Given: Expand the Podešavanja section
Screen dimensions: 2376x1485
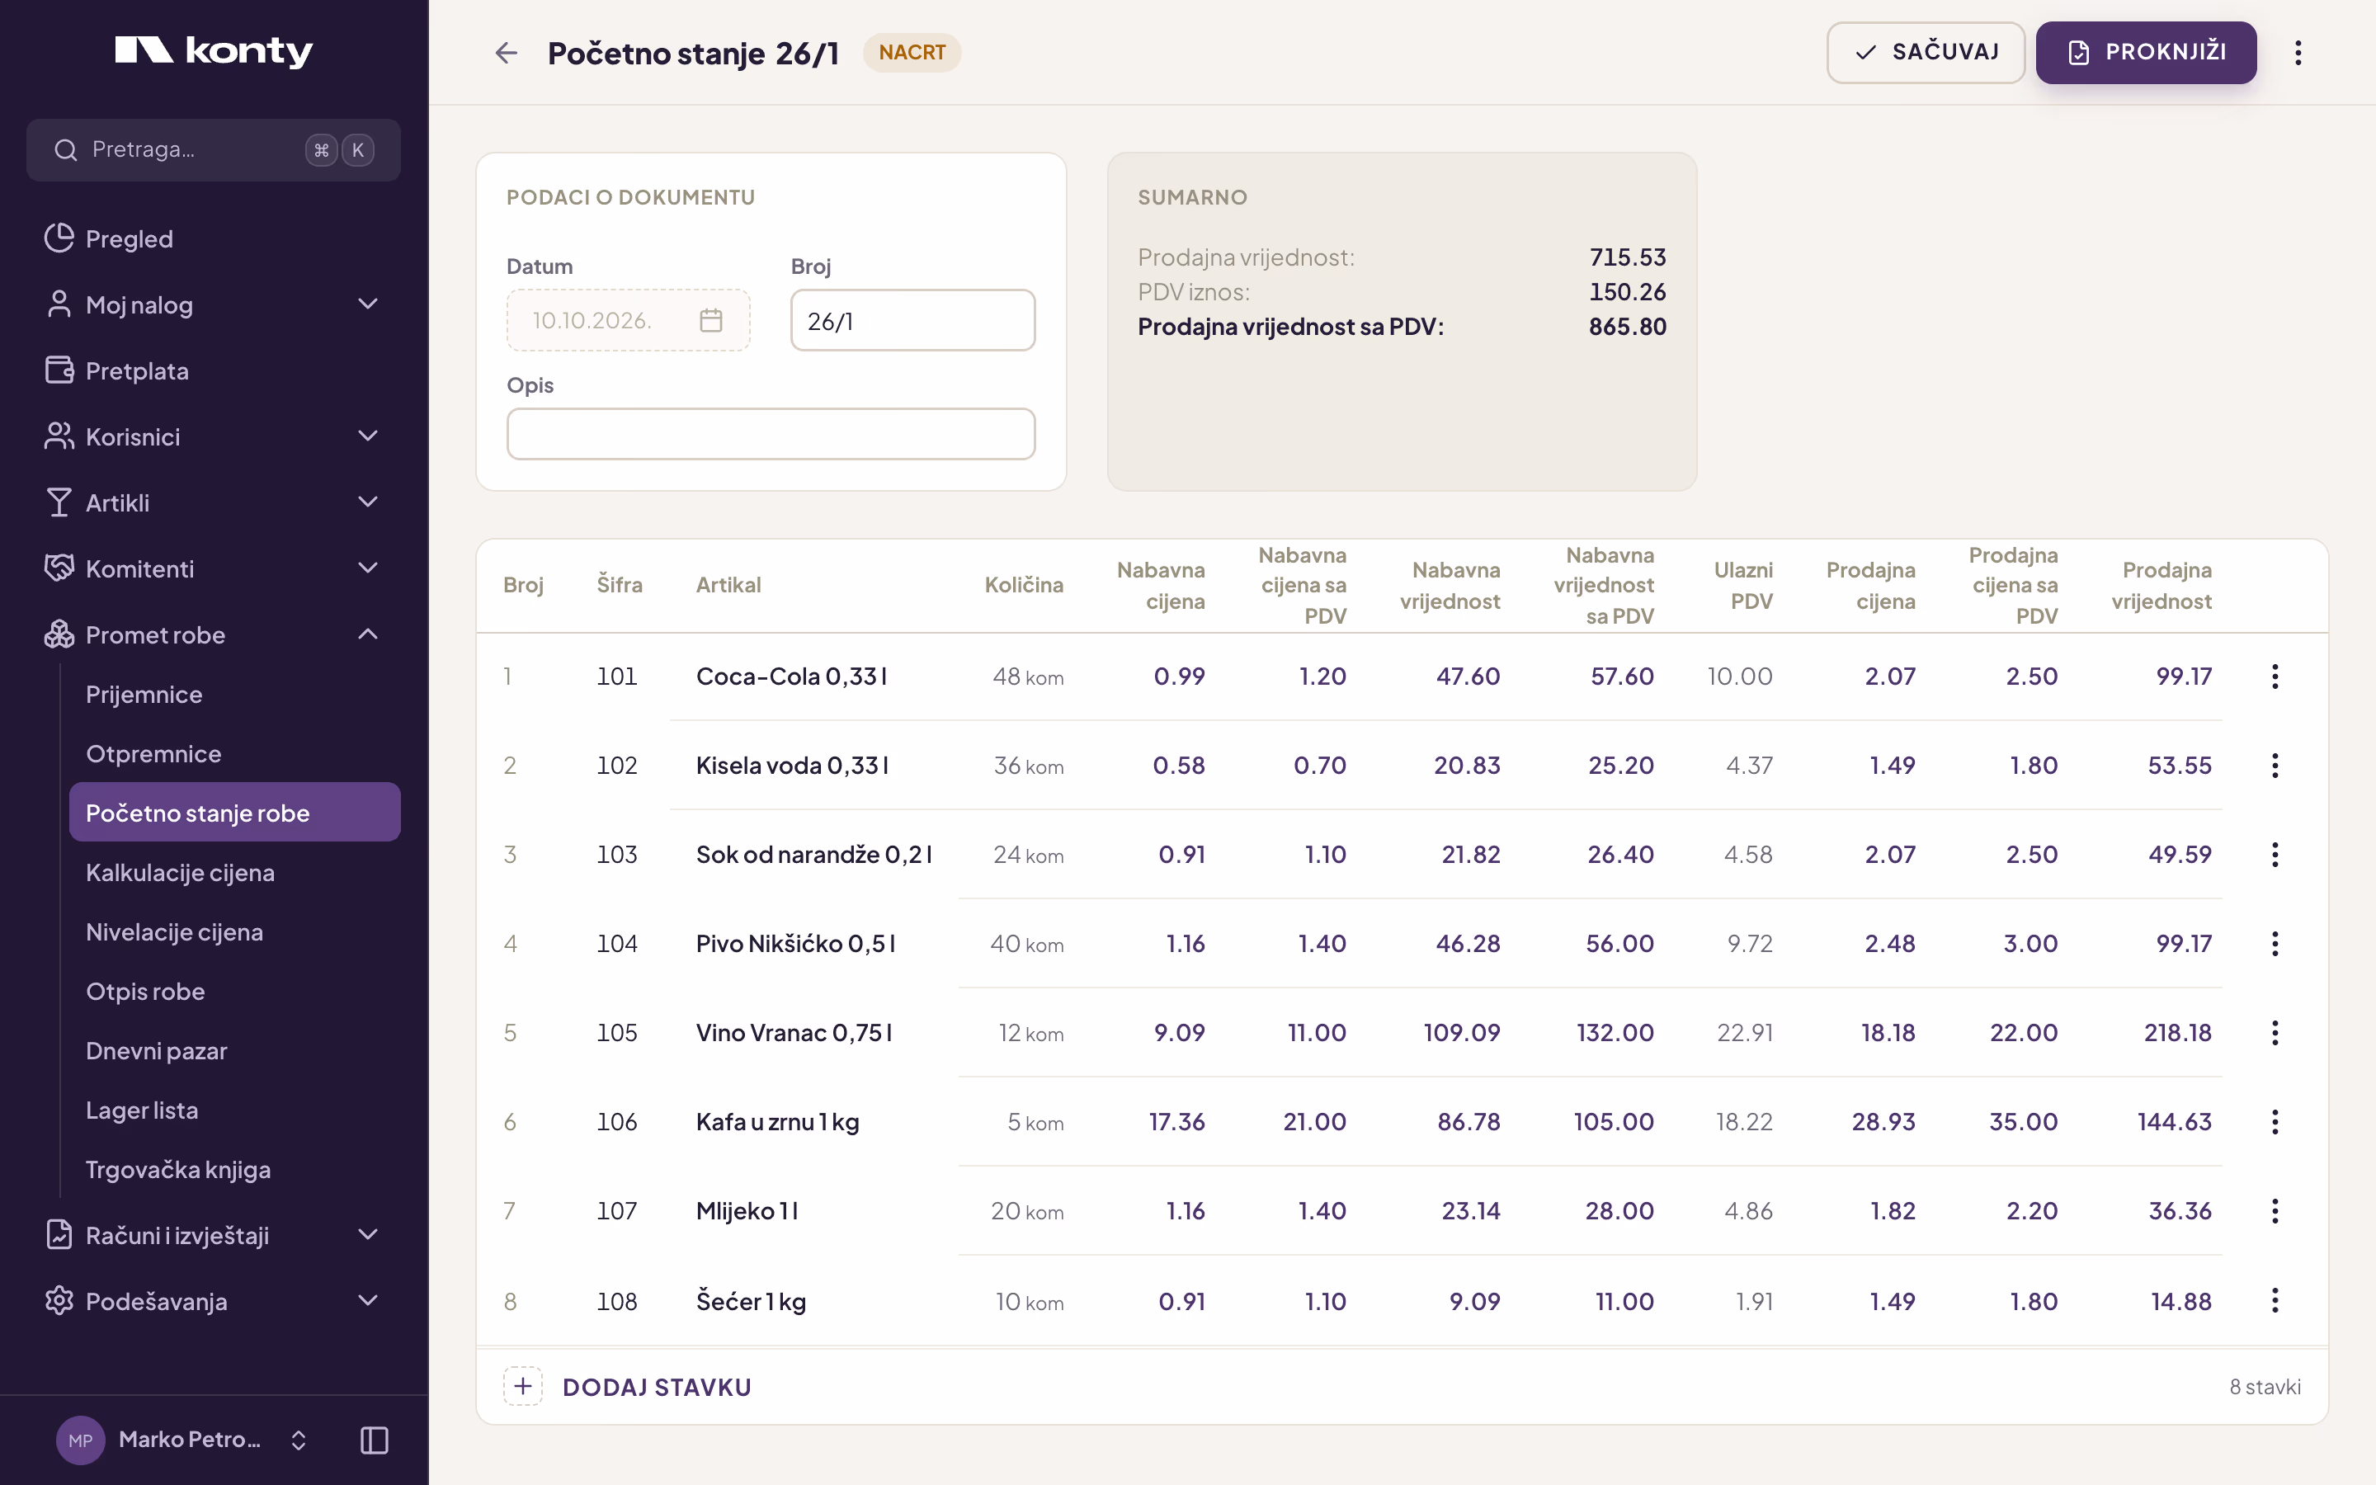Looking at the screenshot, I should (x=213, y=1300).
